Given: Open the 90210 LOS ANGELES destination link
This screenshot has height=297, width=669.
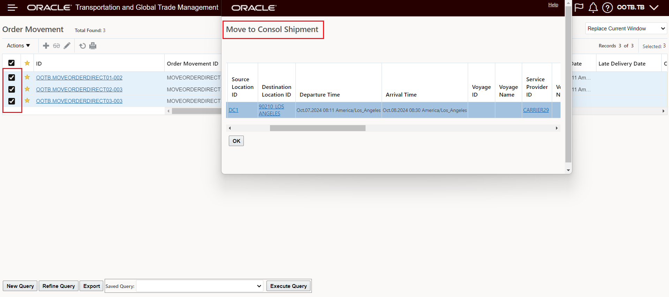Looking at the screenshot, I should tap(271, 110).
